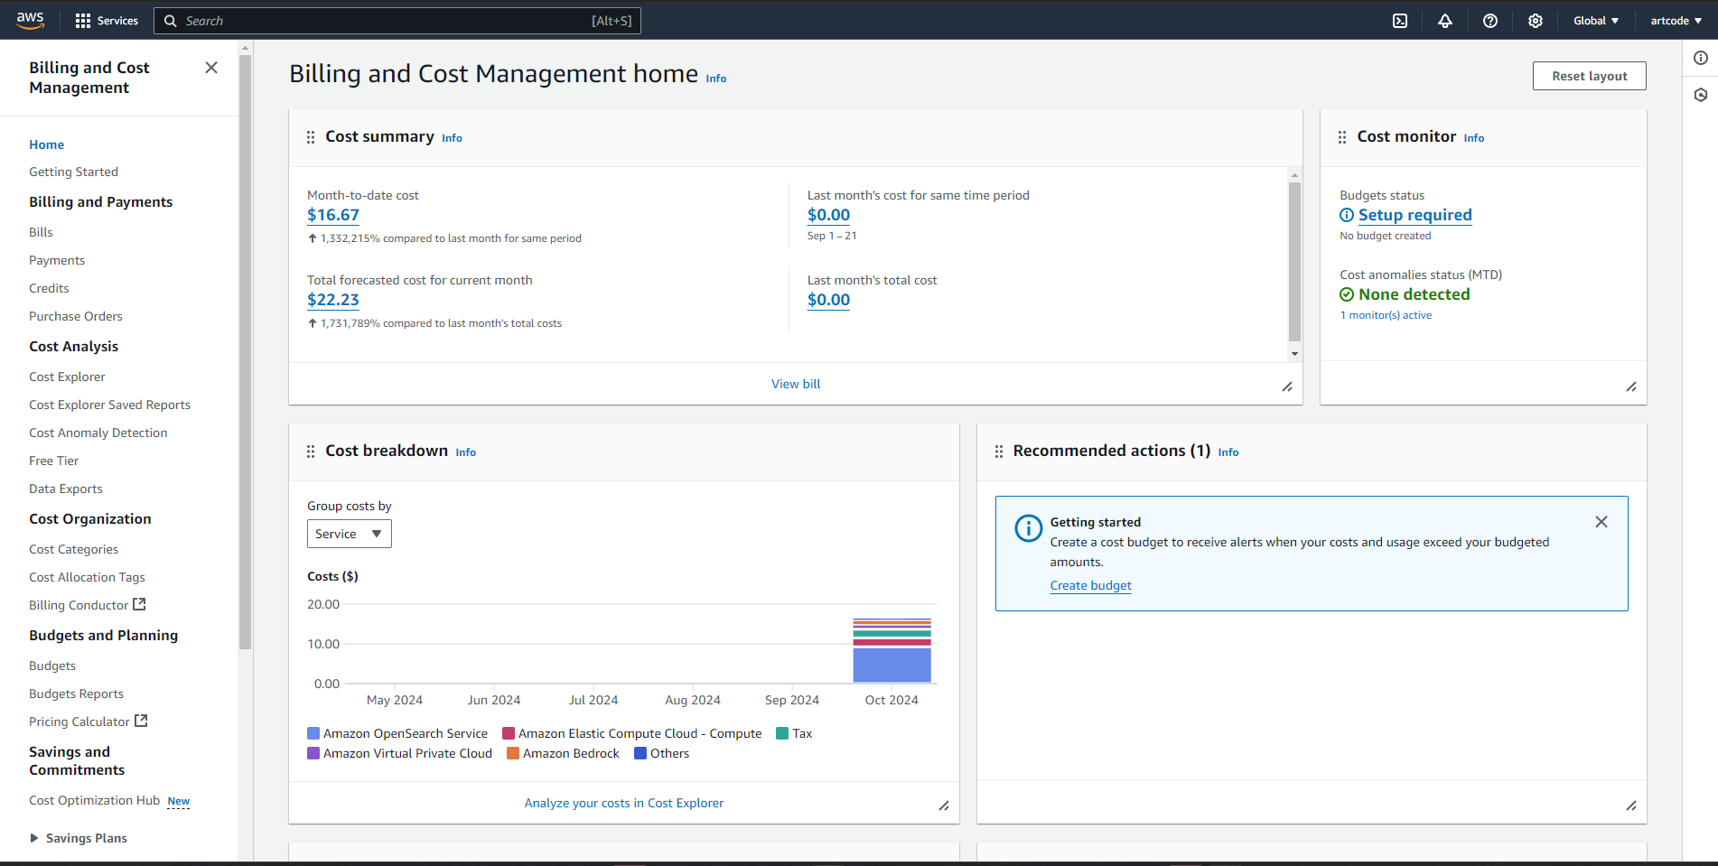Viewport: 1718px width, 866px height.
Task: Open the $16.67 month-to-date cost link
Action: 333,215
